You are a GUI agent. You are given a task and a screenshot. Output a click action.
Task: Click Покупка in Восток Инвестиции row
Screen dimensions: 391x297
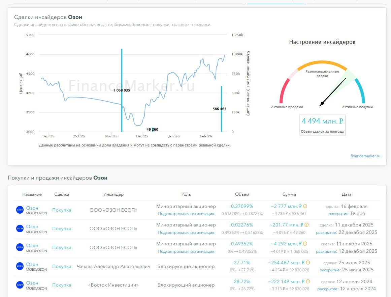62,285
